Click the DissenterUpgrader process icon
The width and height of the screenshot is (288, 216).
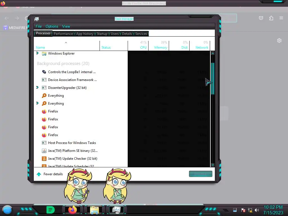coord(44,88)
